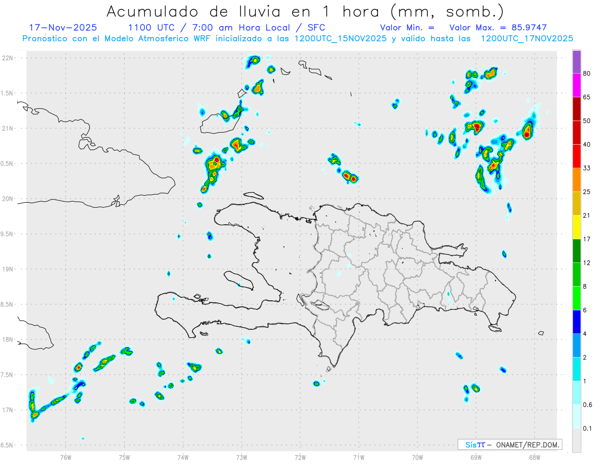Click the legend value '40'

587,145
